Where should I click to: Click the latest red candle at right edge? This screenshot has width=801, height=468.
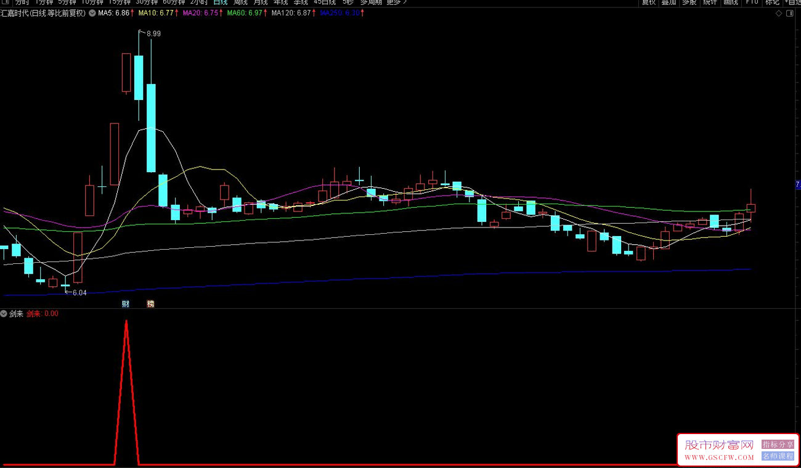750,208
